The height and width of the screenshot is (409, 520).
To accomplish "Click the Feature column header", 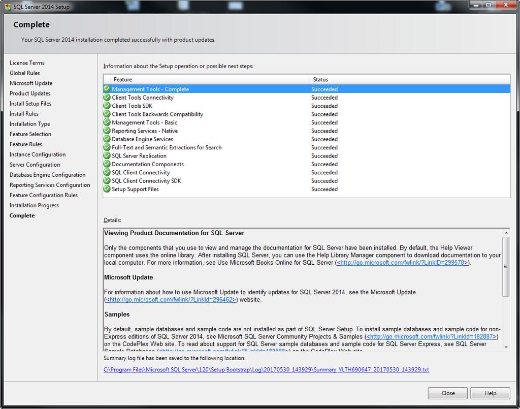I will 210,80.
